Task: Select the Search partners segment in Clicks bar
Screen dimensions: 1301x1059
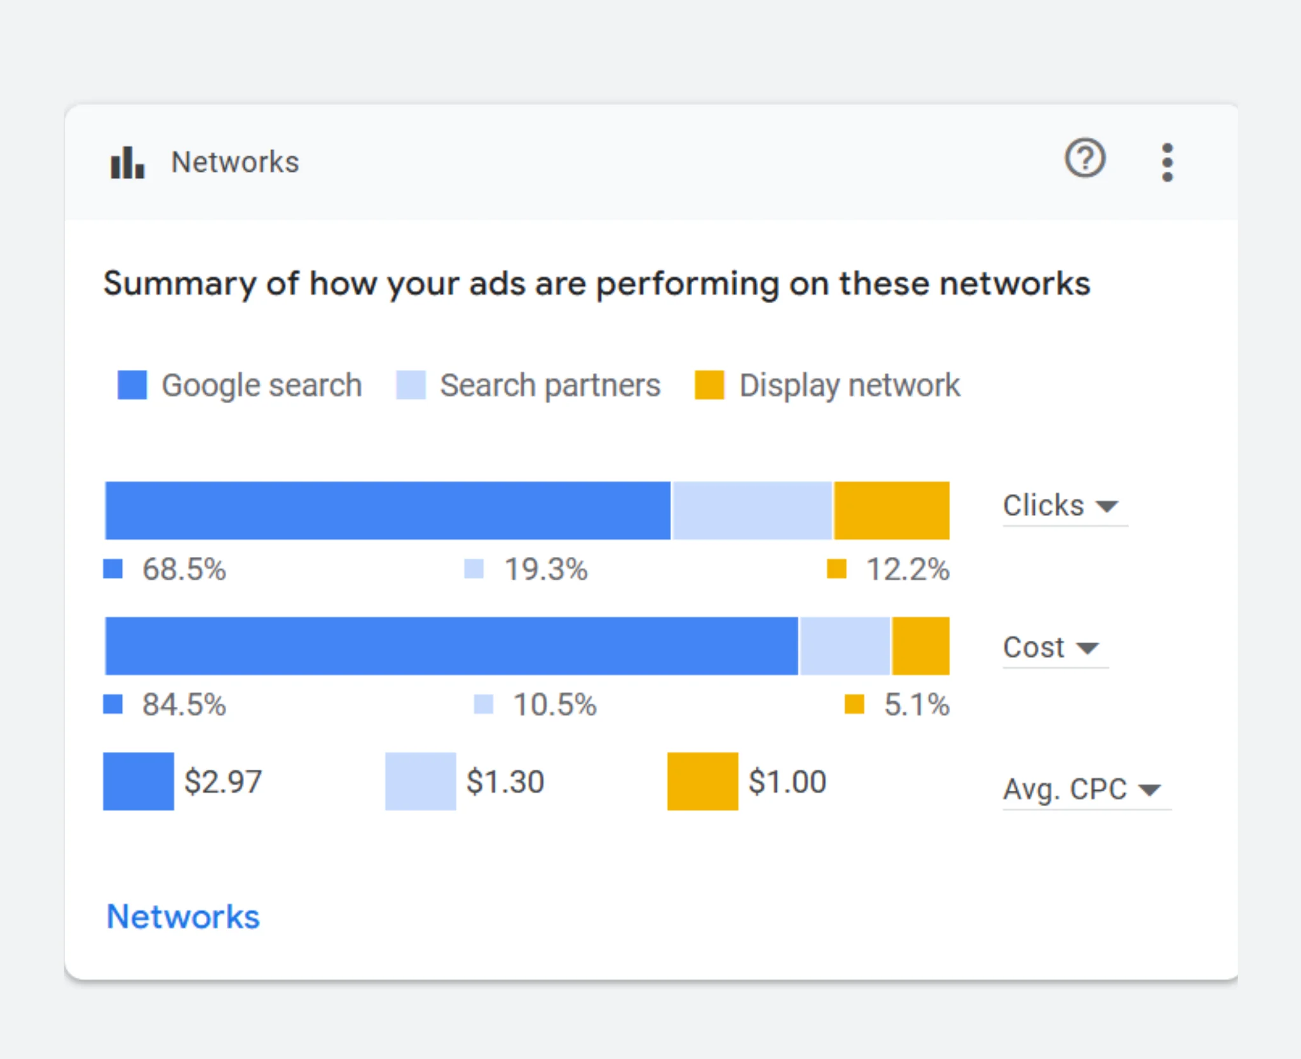Action: [752, 510]
